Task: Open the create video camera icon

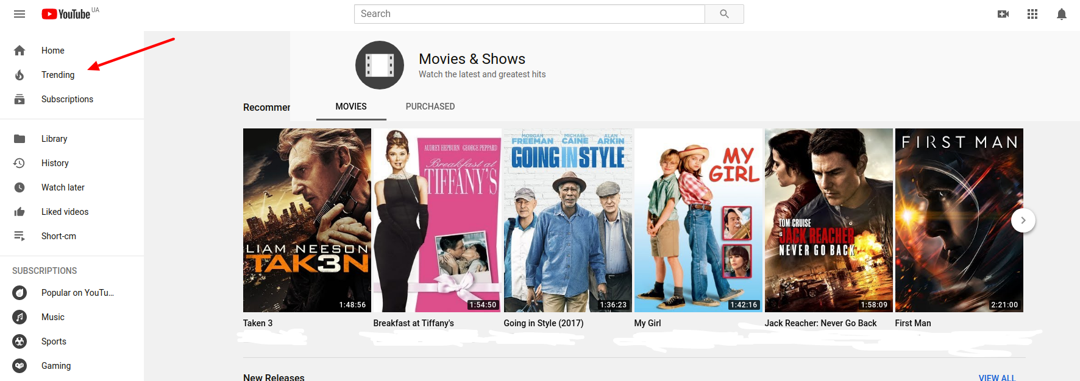Action: [1003, 14]
